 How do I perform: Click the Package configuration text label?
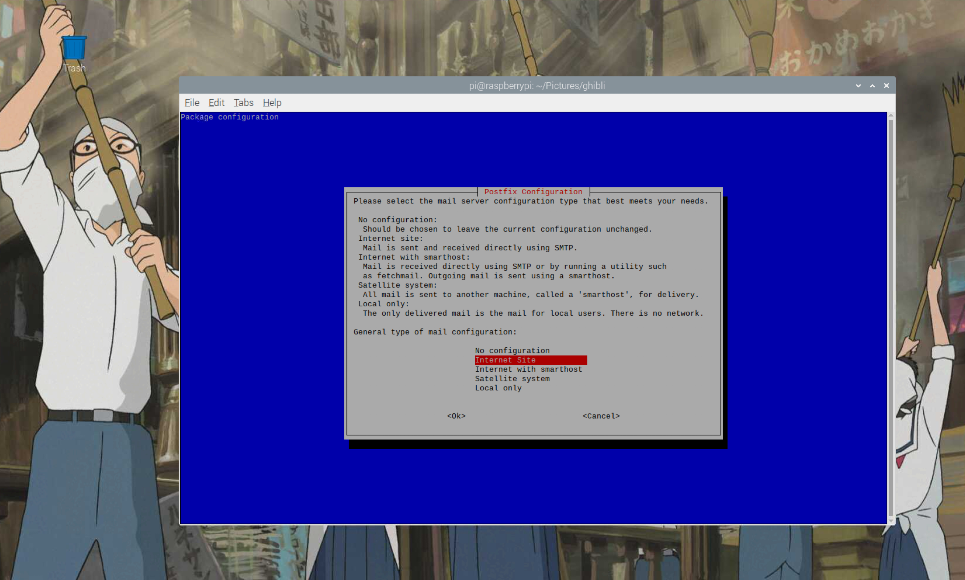click(229, 117)
